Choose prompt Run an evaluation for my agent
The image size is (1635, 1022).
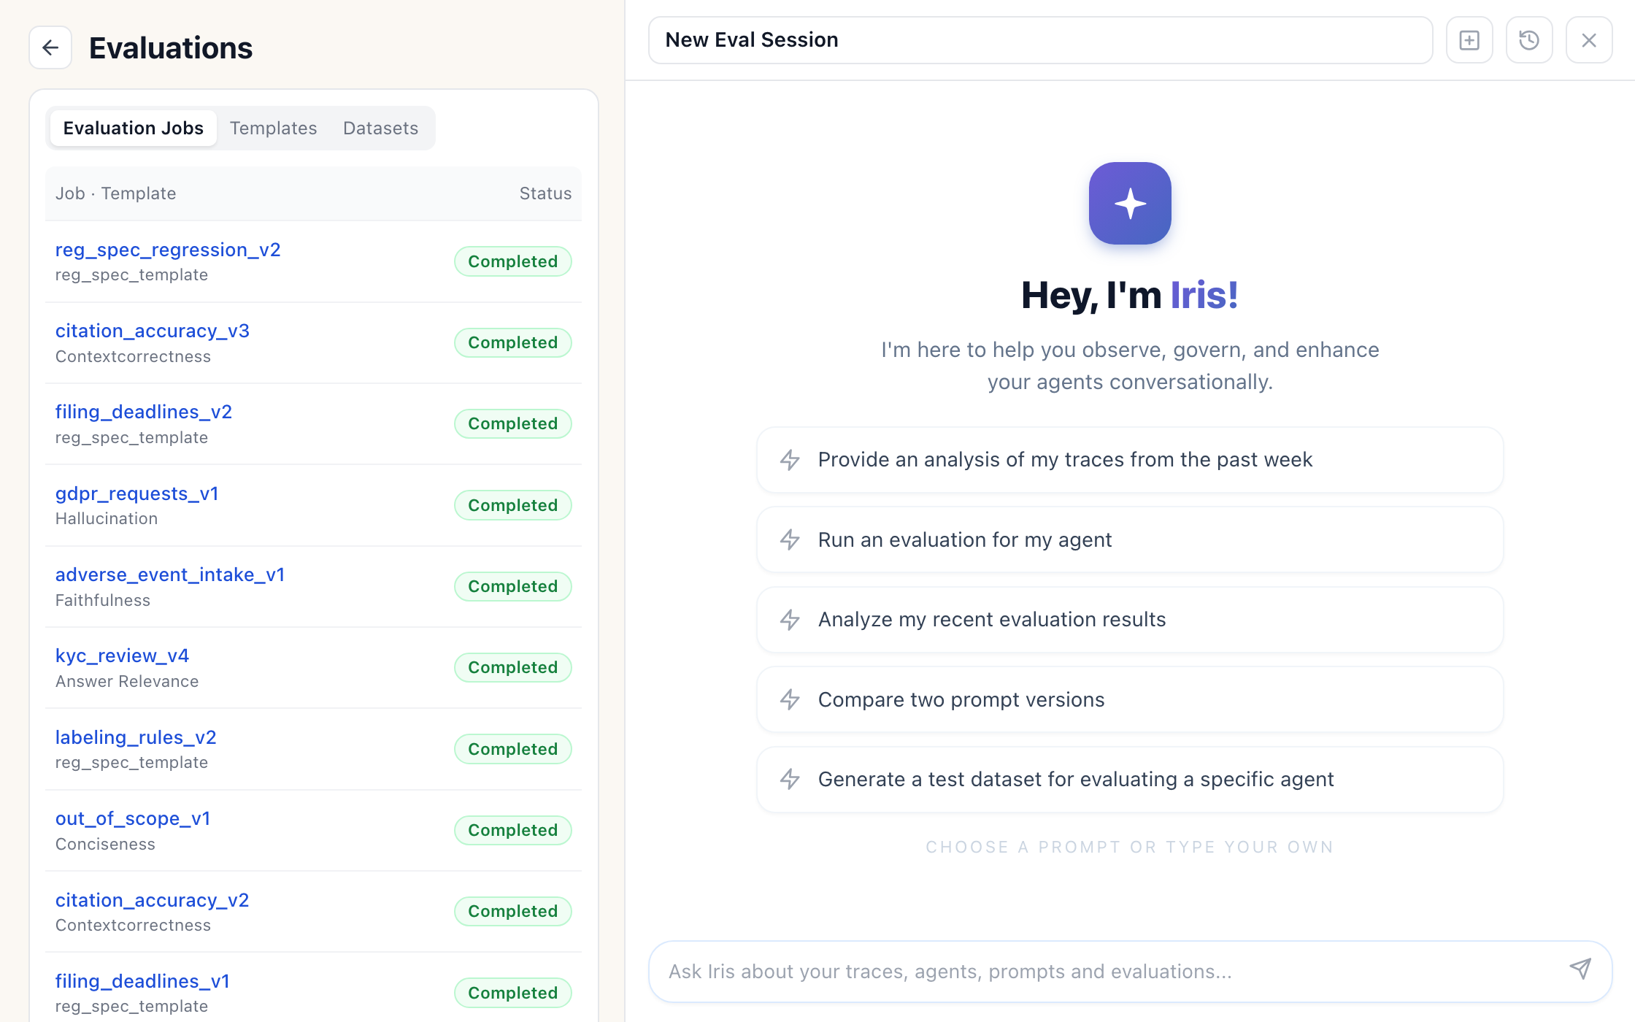point(1130,540)
